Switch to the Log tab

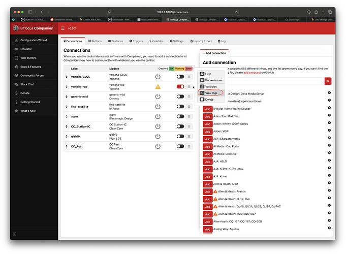(x=222, y=41)
